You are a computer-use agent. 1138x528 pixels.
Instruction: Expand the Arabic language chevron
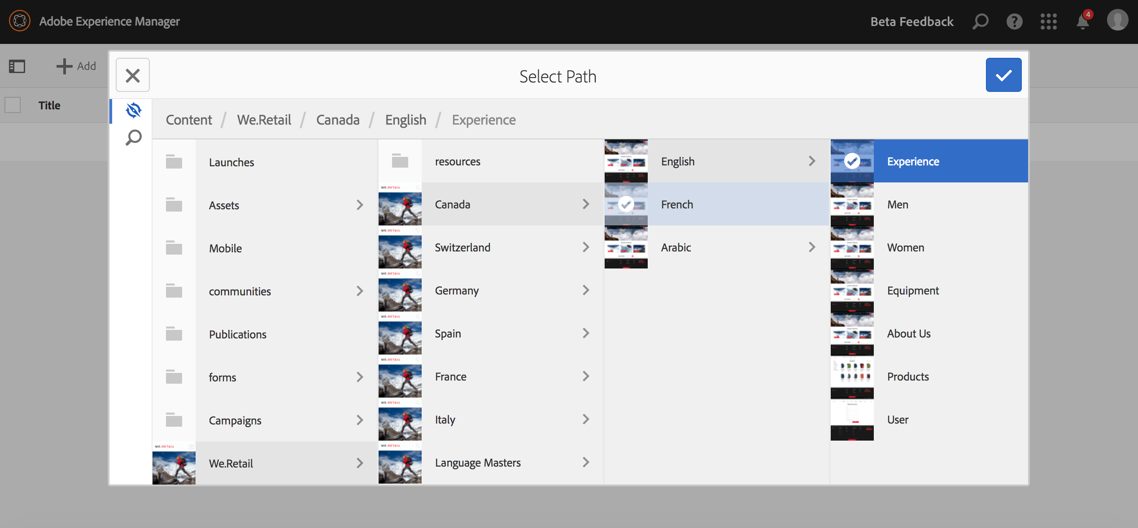pos(811,247)
